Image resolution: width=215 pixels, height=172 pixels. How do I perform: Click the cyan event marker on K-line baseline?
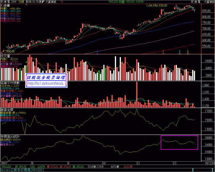[180, 52]
